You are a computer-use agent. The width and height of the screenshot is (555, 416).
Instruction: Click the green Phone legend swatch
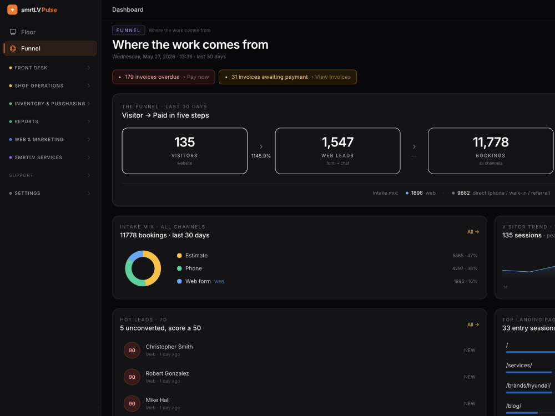tap(179, 268)
